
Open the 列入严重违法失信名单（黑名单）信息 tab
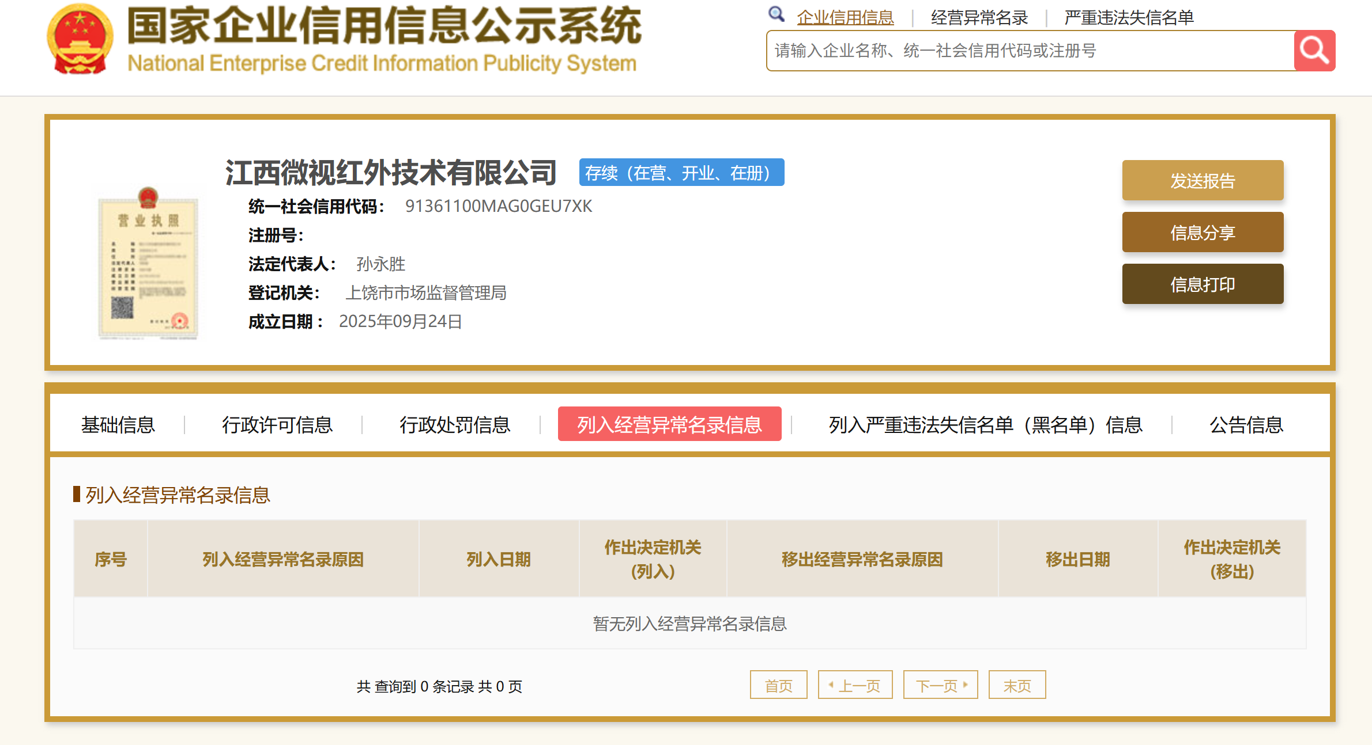point(985,425)
